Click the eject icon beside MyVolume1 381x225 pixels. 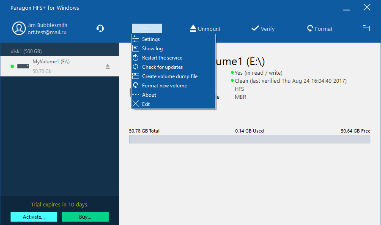click(x=107, y=66)
